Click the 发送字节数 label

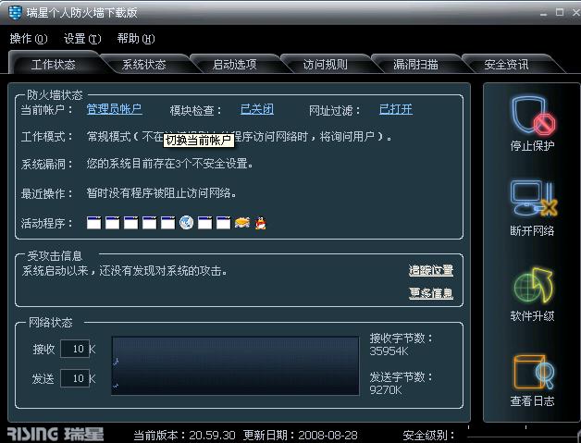401,377
